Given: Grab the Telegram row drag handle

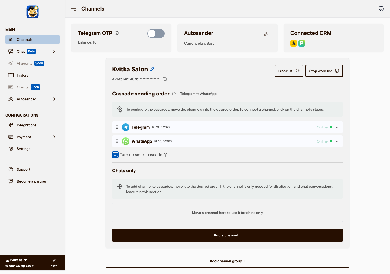Looking at the screenshot, I should 117,127.
